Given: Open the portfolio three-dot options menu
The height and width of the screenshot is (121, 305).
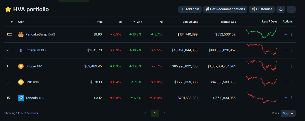Looking at the screenshot, I should (291, 9).
